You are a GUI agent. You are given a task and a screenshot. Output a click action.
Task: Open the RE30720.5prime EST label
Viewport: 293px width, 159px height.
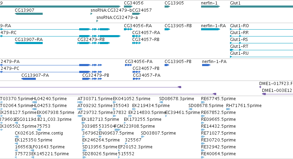click(218, 140)
